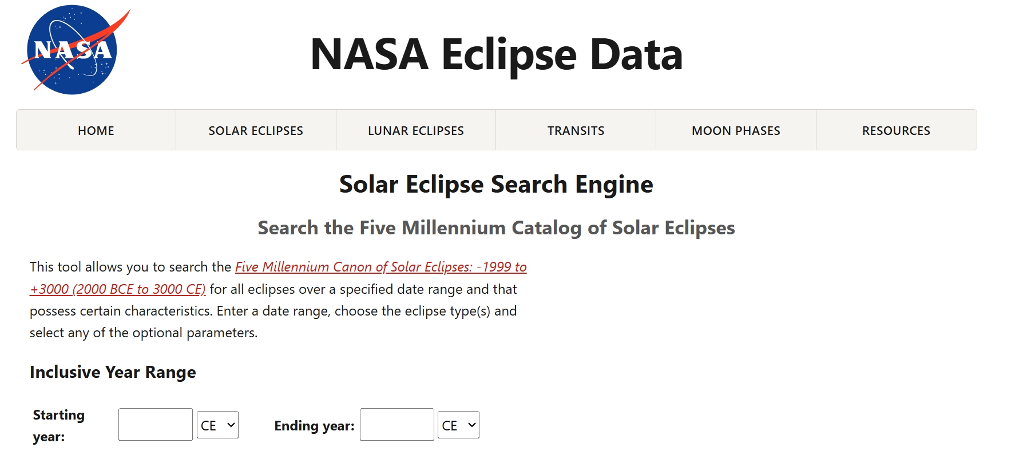Click the 'select any of the optional parameters' text

click(144, 333)
